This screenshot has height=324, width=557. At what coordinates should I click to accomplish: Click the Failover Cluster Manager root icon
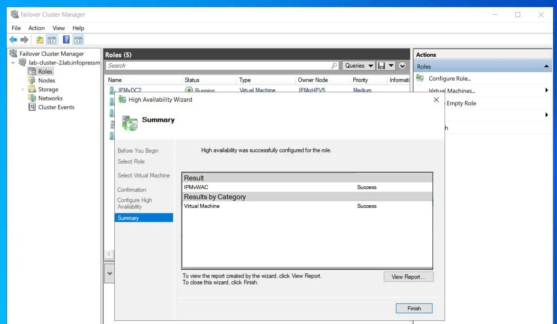click(x=14, y=53)
